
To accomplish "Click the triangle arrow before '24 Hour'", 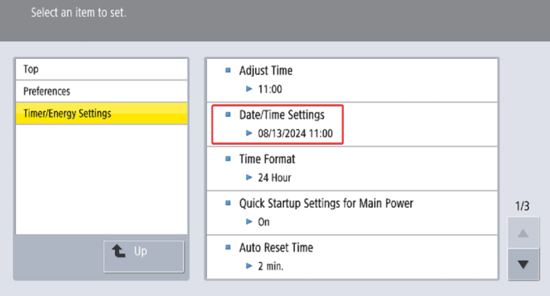I will click(249, 177).
